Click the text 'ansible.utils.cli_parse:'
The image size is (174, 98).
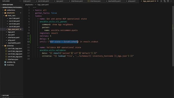(53, 22)
